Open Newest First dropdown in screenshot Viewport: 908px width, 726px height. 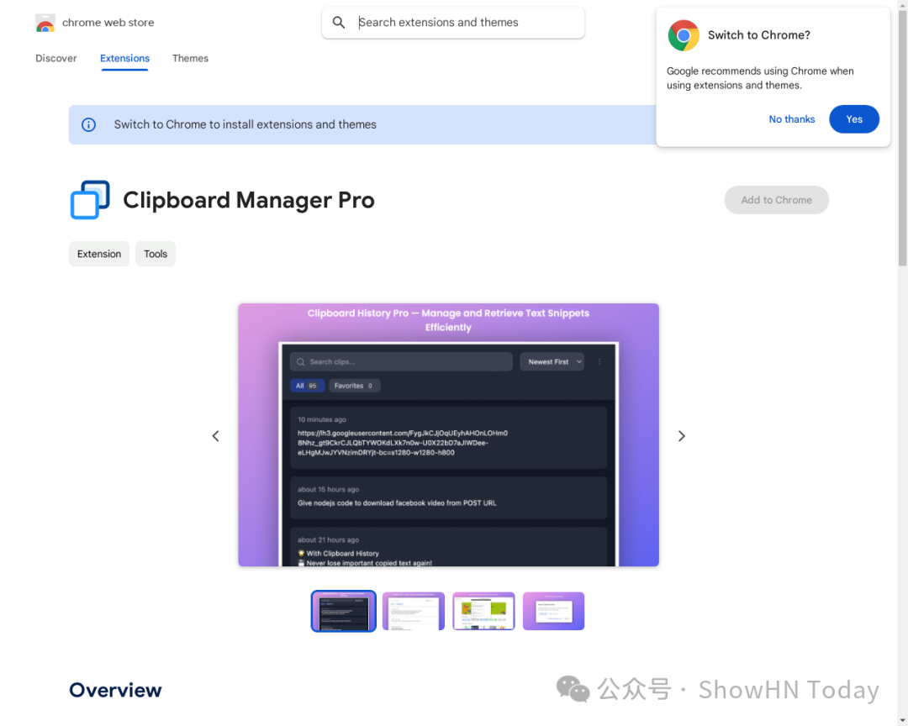click(552, 362)
